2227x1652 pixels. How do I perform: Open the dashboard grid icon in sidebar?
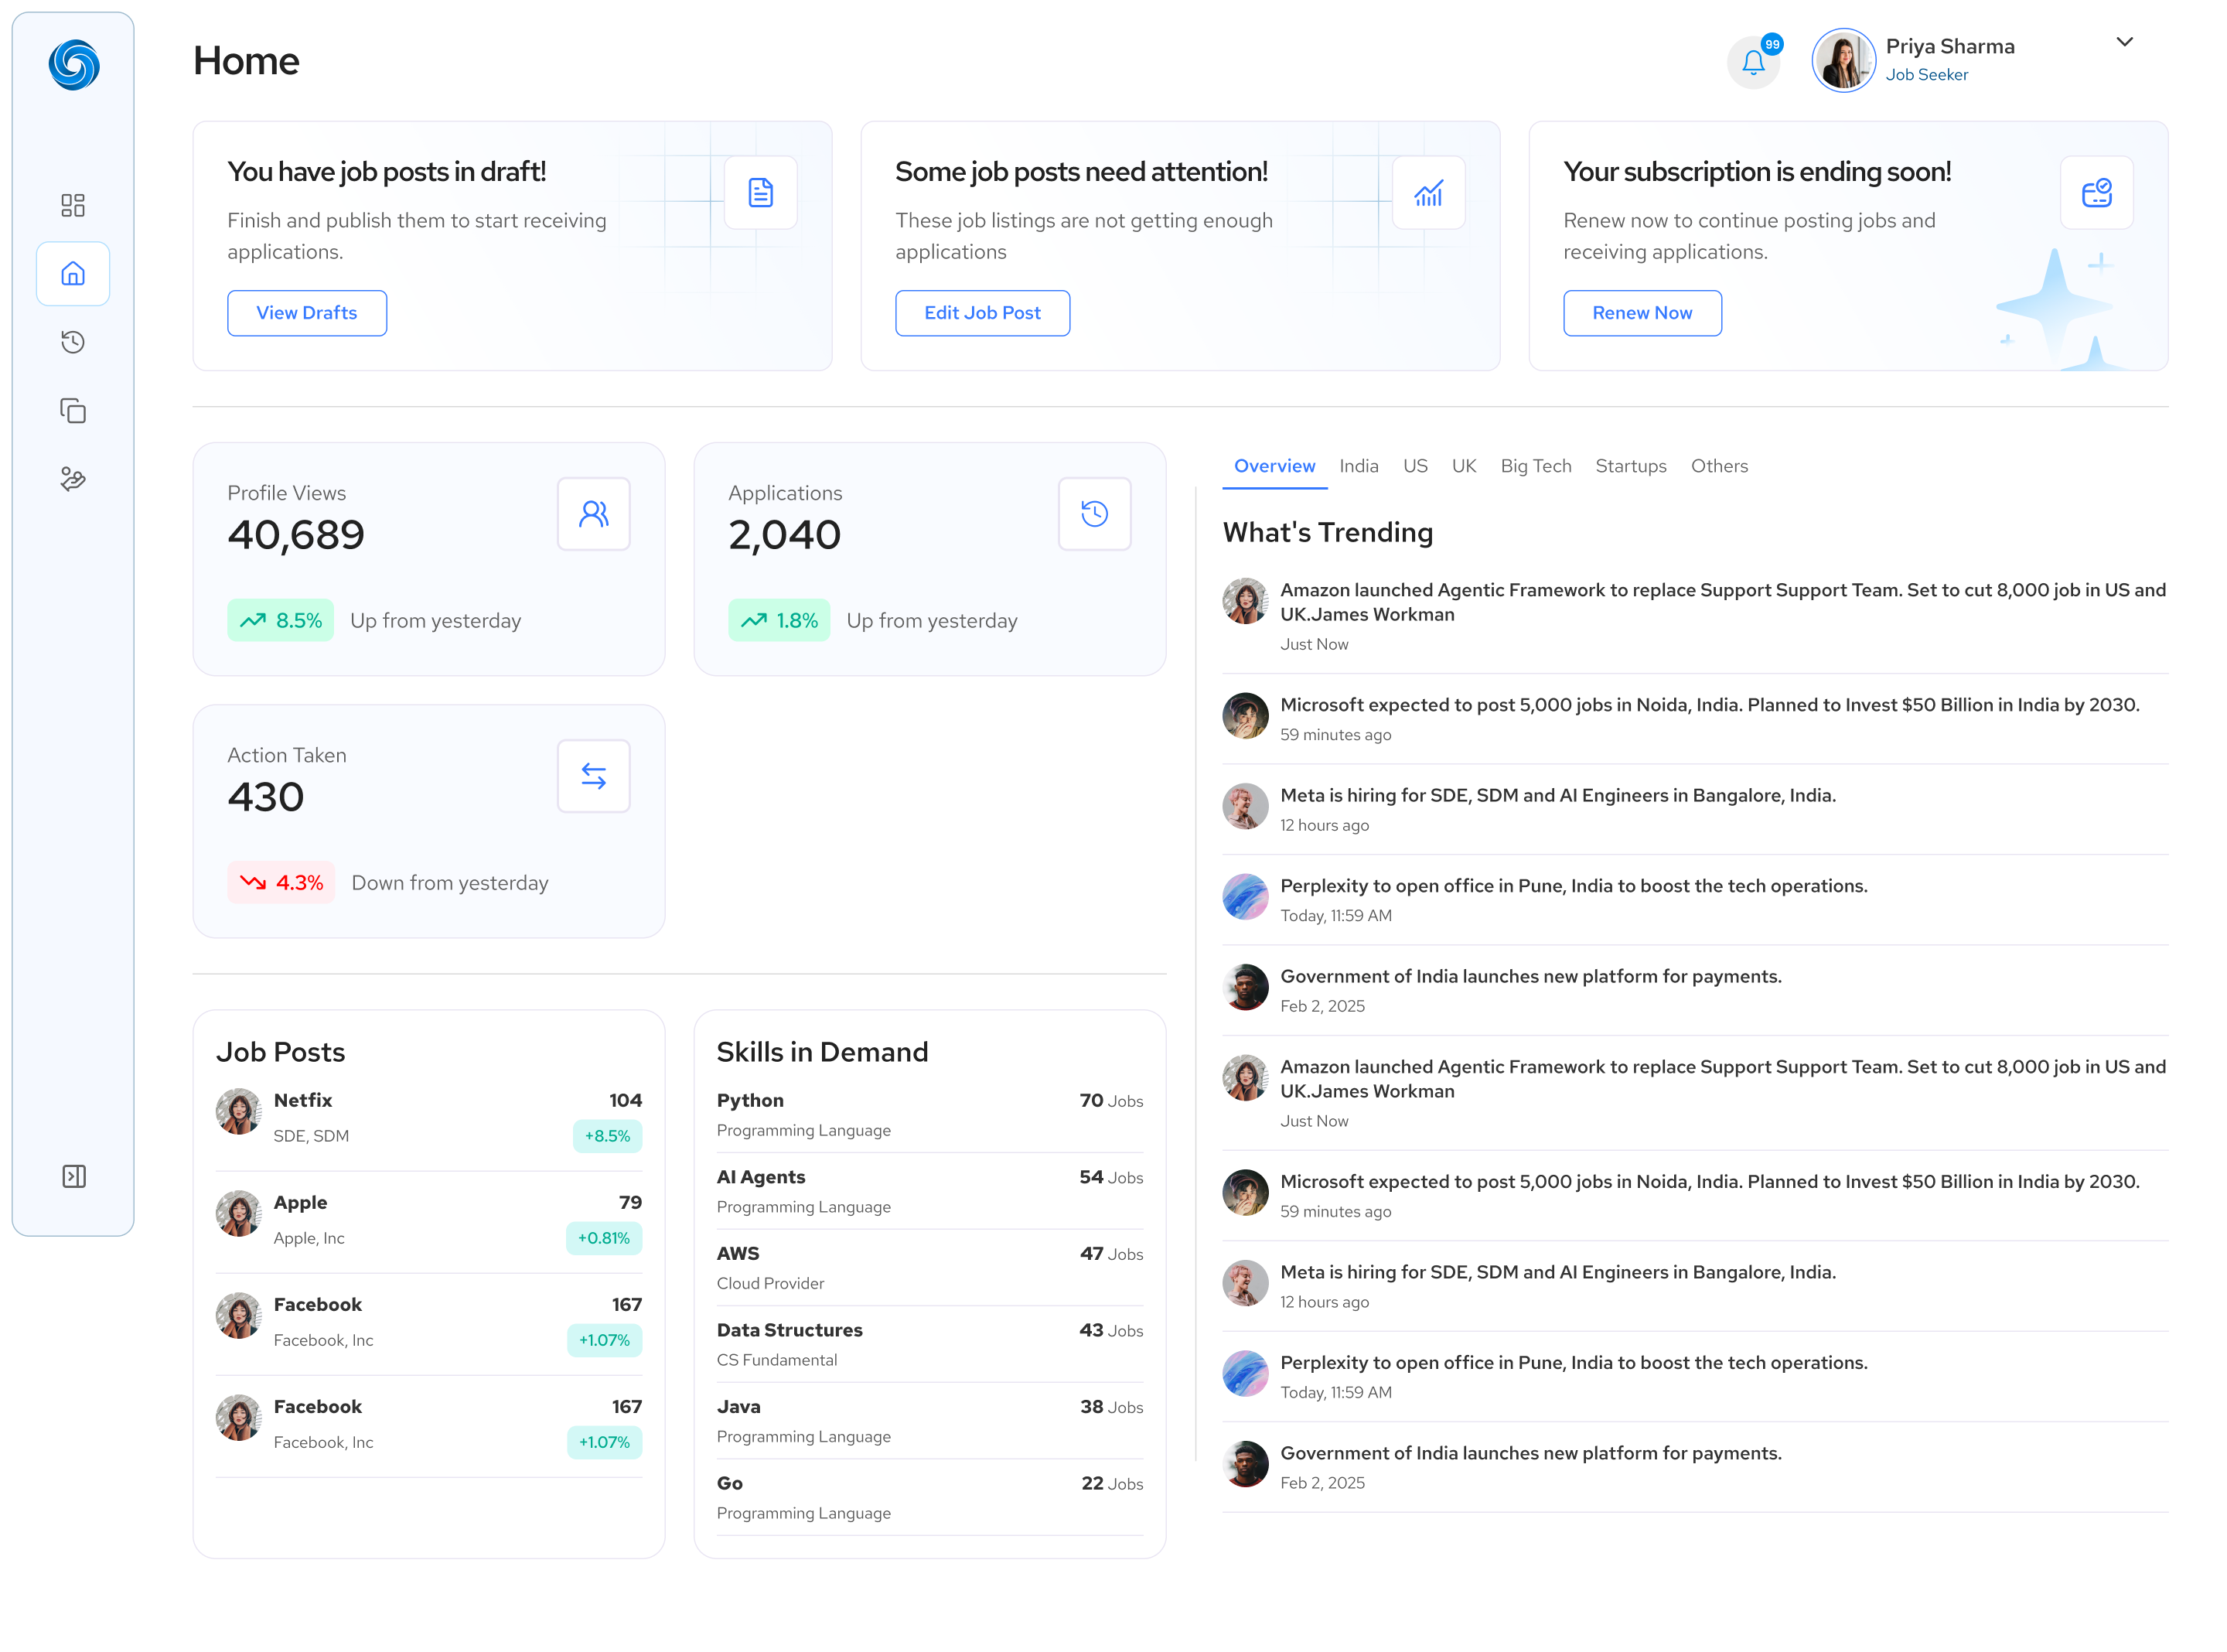pos(73,205)
